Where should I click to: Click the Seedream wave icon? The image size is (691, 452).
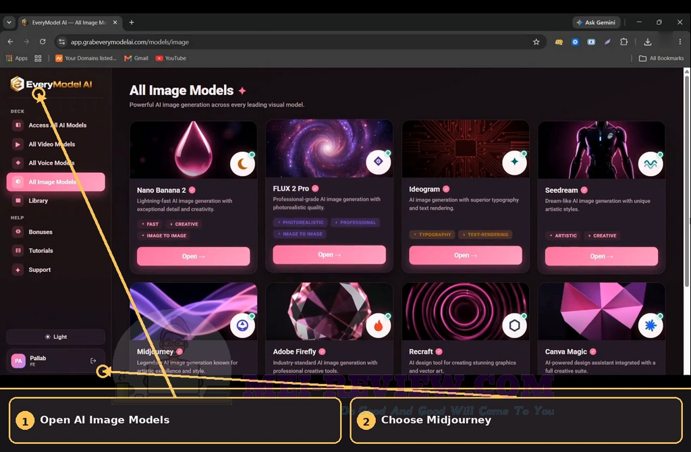pos(651,164)
